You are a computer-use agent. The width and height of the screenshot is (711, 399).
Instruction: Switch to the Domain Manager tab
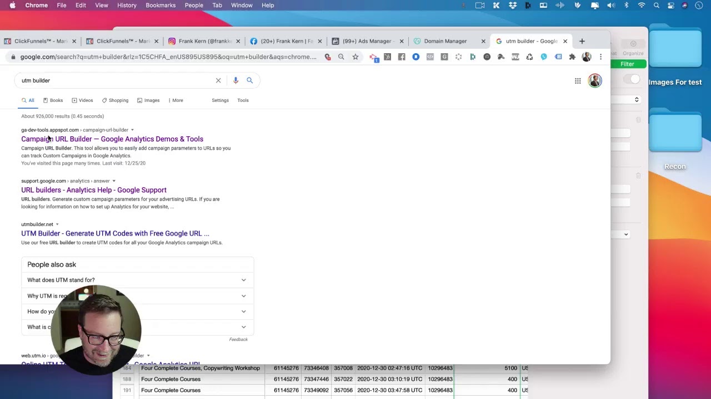(445, 41)
